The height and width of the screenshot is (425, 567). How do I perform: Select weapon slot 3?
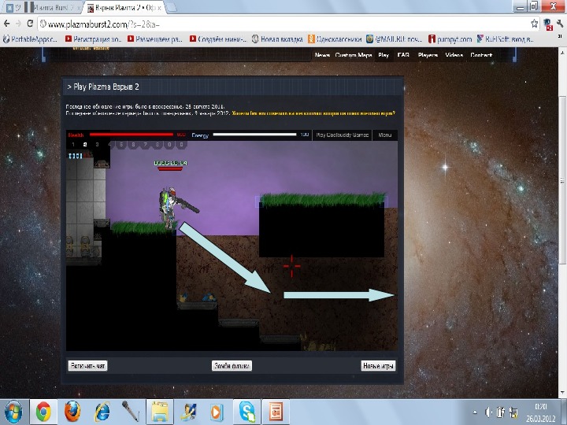click(98, 145)
